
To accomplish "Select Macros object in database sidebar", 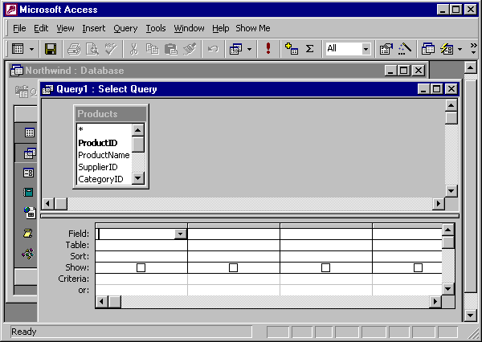I will click(x=27, y=233).
